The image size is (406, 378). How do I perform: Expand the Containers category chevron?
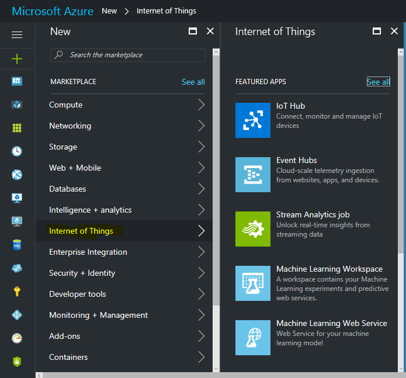(x=201, y=358)
